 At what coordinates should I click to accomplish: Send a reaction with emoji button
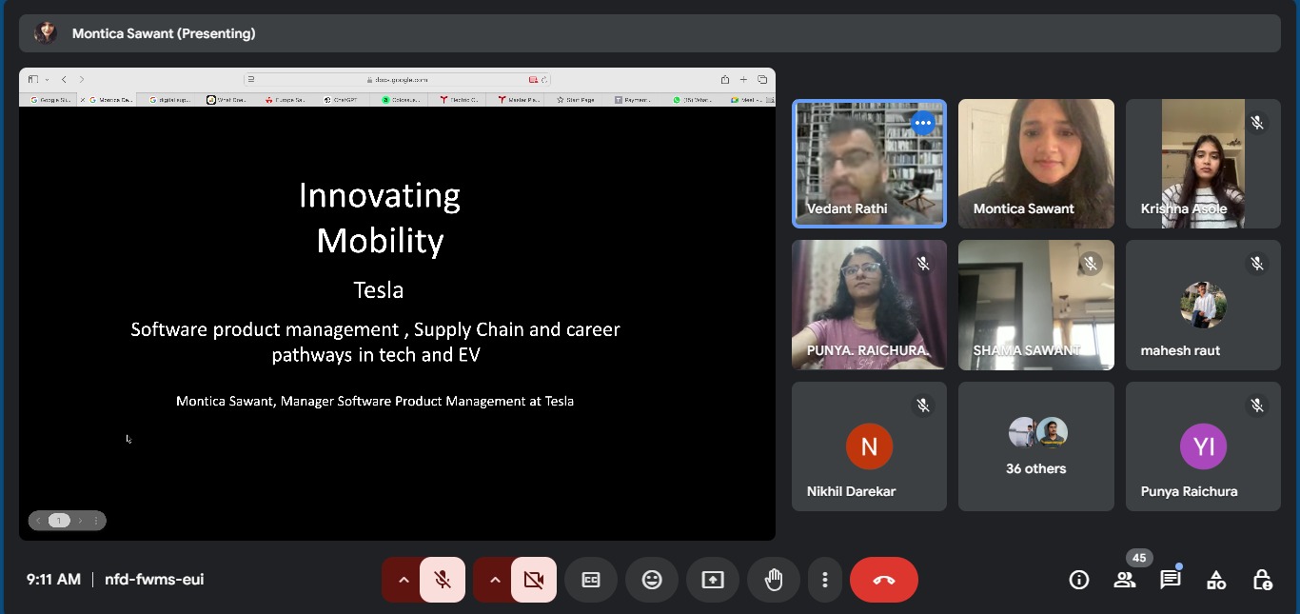click(x=652, y=580)
